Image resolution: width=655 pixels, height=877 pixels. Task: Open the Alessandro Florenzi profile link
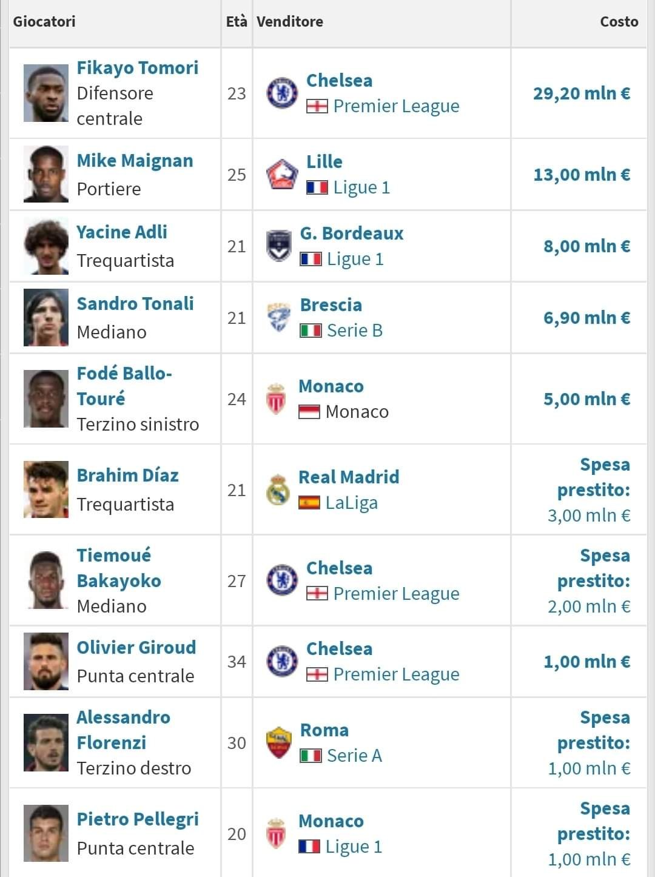click(x=123, y=730)
